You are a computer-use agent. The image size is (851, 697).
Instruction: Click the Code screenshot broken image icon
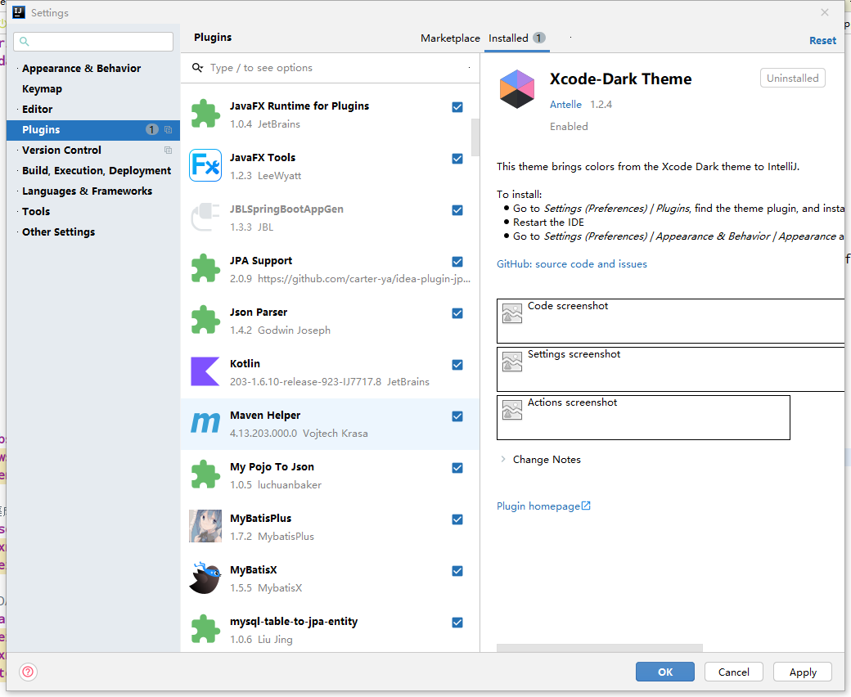[511, 313]
